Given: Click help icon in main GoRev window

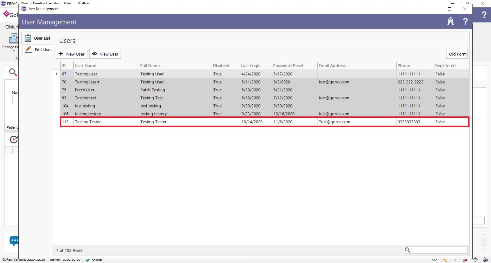Looking at the screenshot, I should click(484, 15).
